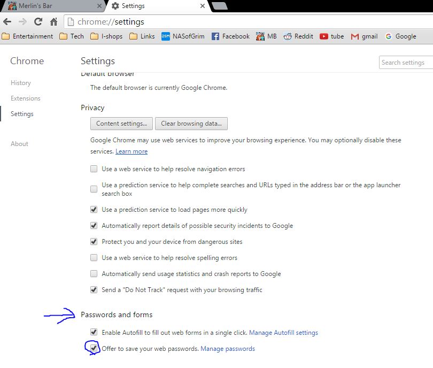The width and height of the screenshot is (433, 368).
Task: Open the Content settings dialog
Action: (x=121, y=124)
